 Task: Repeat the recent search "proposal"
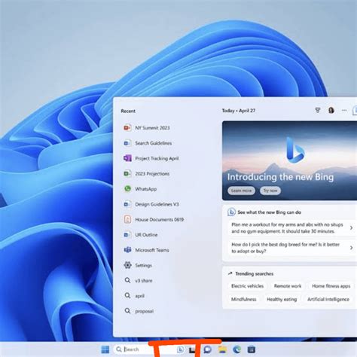click(139, 311)
